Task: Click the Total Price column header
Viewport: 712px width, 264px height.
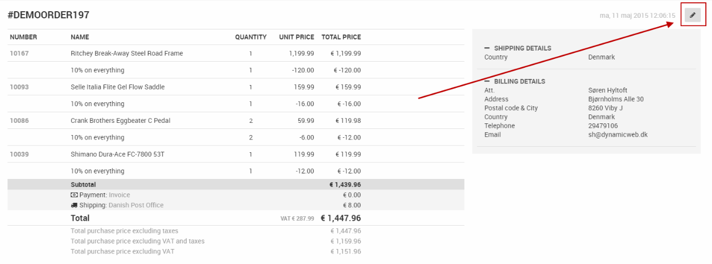Action: point(341,37)
